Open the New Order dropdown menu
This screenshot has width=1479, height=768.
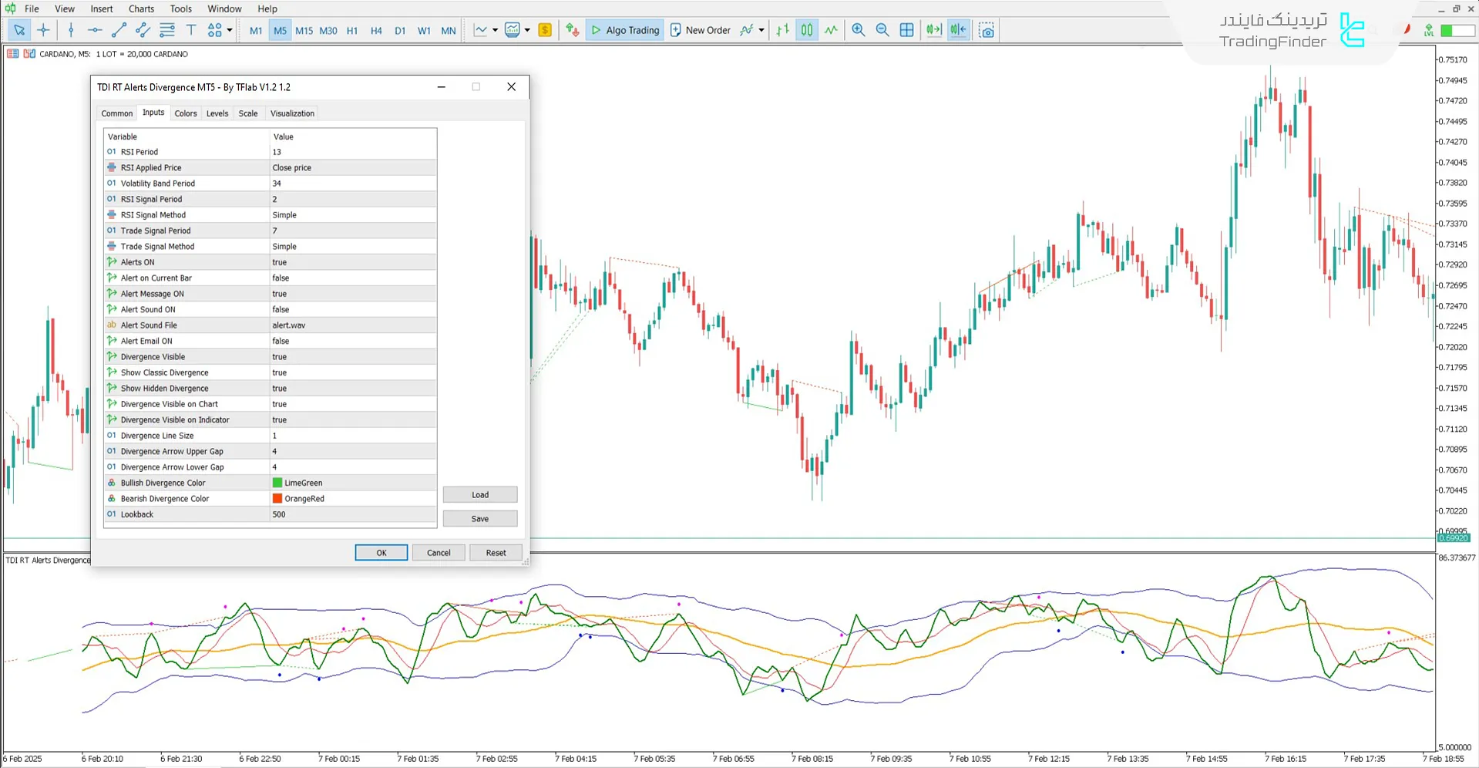762,30
